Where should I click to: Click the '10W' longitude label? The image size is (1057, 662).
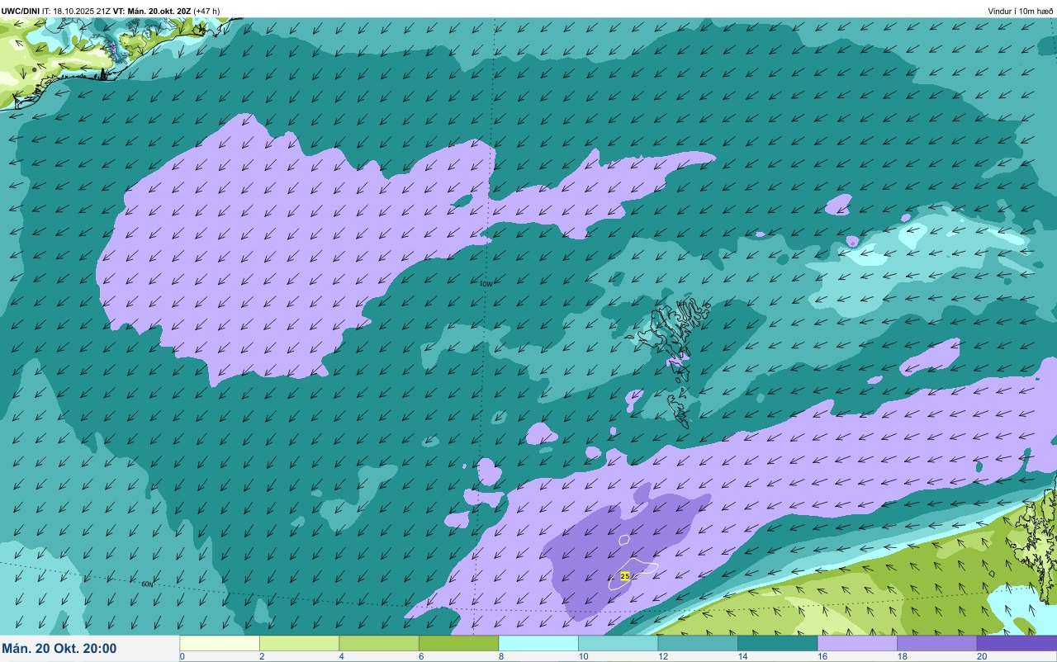pyautogui.click(x=486, y=283)
